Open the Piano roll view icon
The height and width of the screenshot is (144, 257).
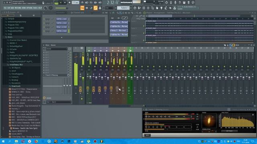pyautogui.click(x=139, y=8)
